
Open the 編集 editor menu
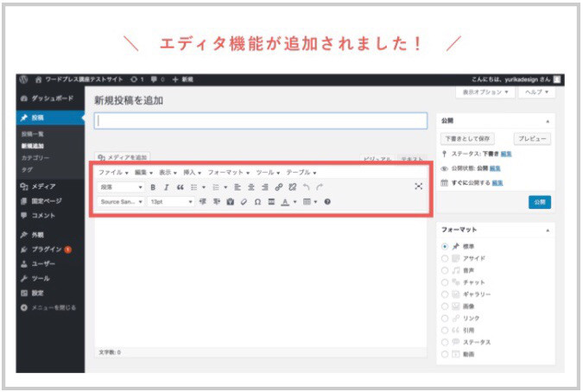pyautogui.click(x=143, y=173)
